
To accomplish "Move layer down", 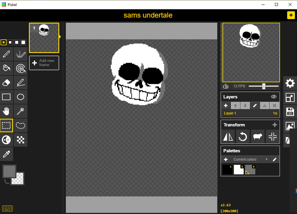I will click(x=245, y=106).
